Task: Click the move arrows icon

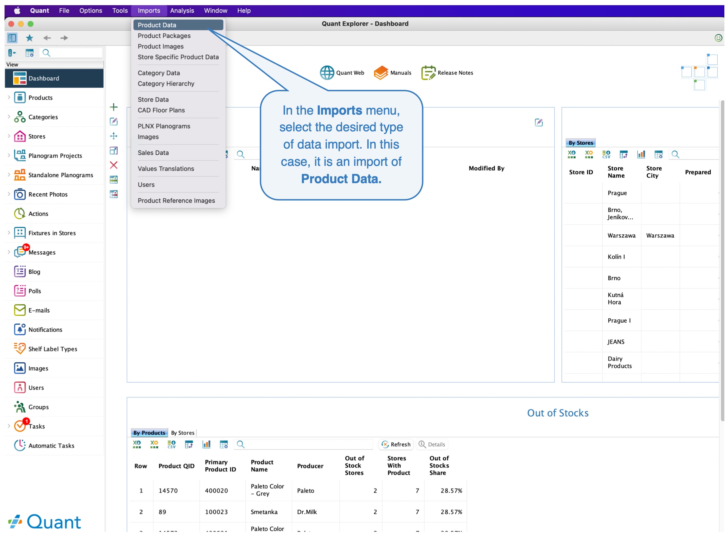Action: [114, 136]
